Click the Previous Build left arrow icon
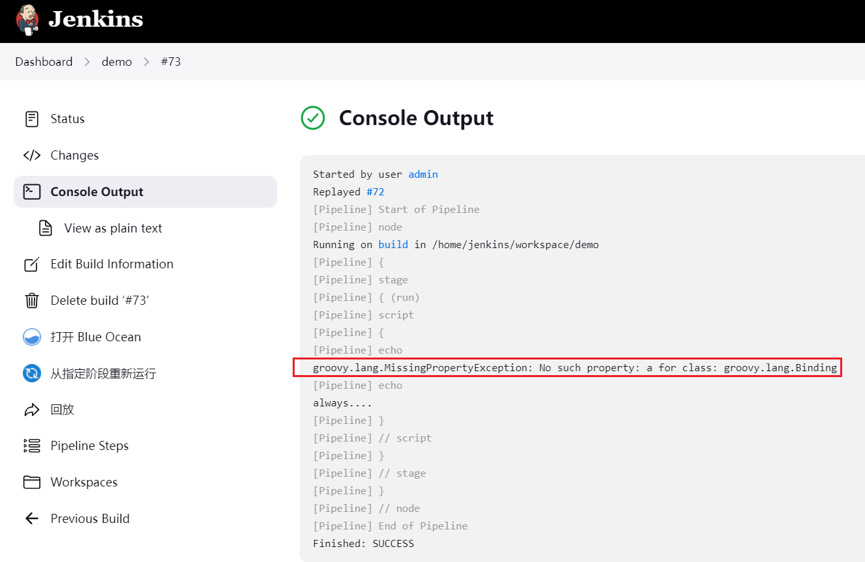Image resolution: width=865 pixels, height=562 pixels. pos(31,518)
